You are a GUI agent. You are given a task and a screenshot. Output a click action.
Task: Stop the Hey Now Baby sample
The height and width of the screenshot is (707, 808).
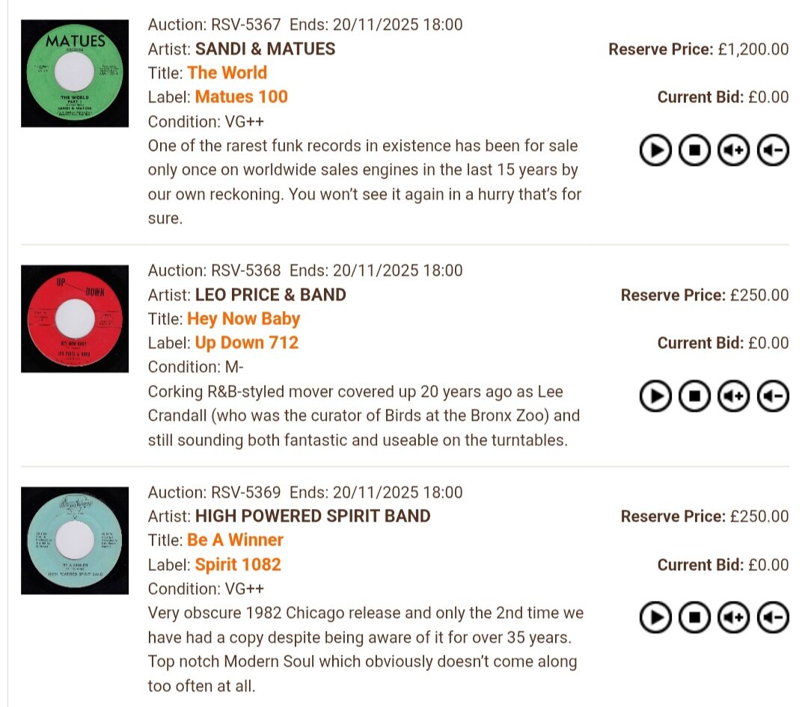coord(694,396)
